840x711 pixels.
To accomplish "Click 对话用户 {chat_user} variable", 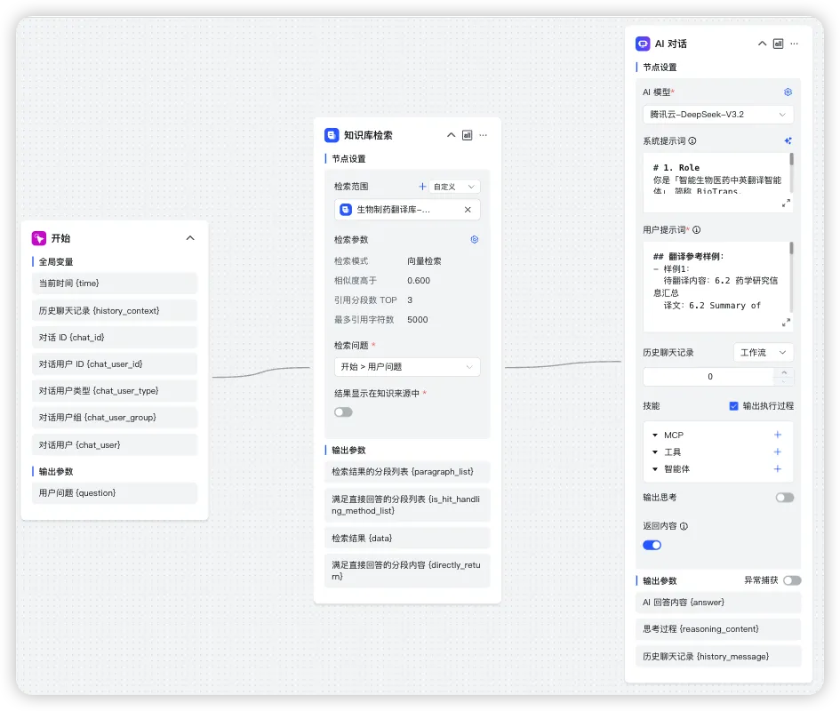I will click(115, 445).
